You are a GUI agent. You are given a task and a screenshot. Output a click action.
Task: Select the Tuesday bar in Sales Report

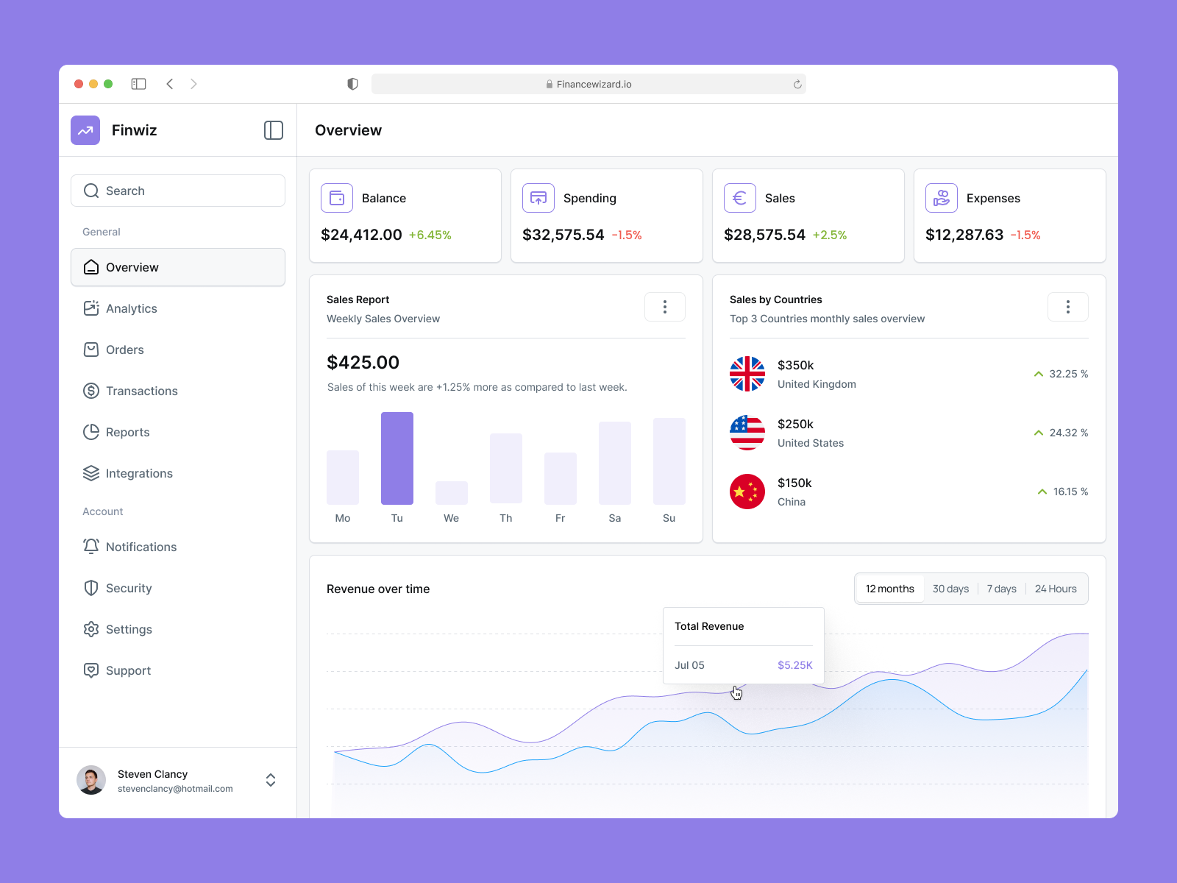(397, 459)
